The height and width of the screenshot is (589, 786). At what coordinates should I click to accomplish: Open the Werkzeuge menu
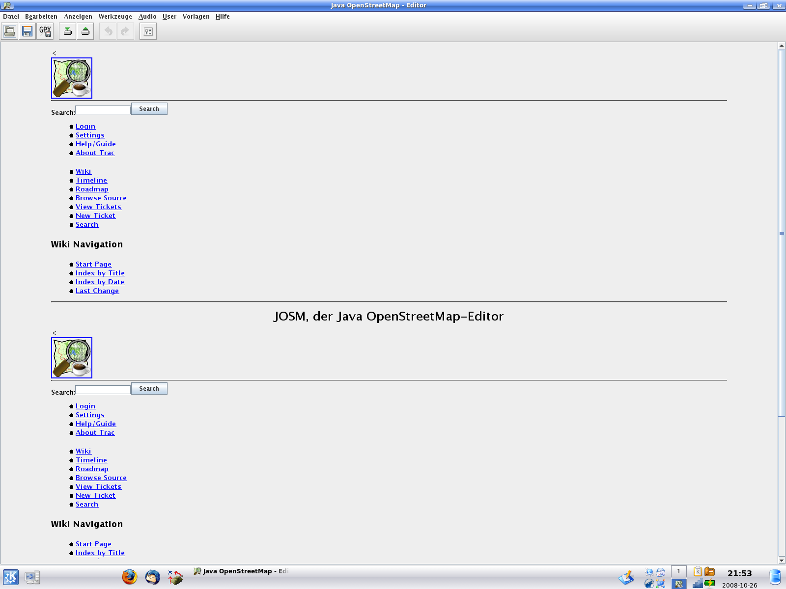115,17
